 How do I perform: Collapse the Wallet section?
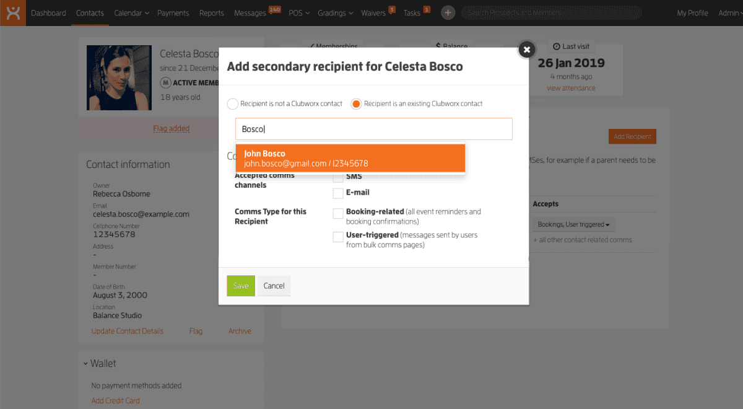[85, 364]
